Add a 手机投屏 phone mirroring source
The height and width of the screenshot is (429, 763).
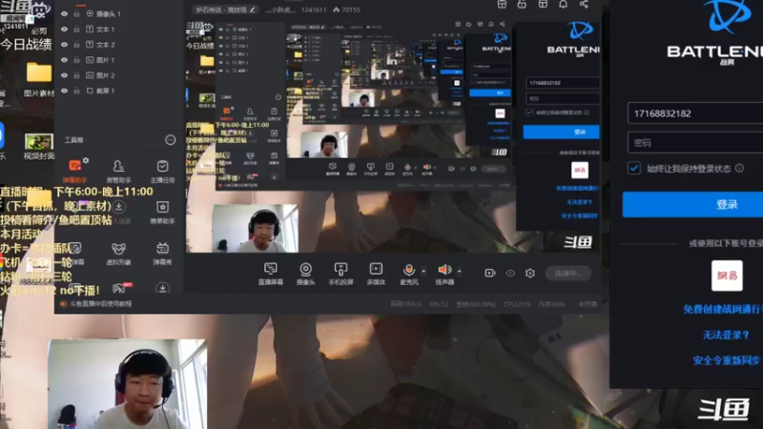click(340, 274)
